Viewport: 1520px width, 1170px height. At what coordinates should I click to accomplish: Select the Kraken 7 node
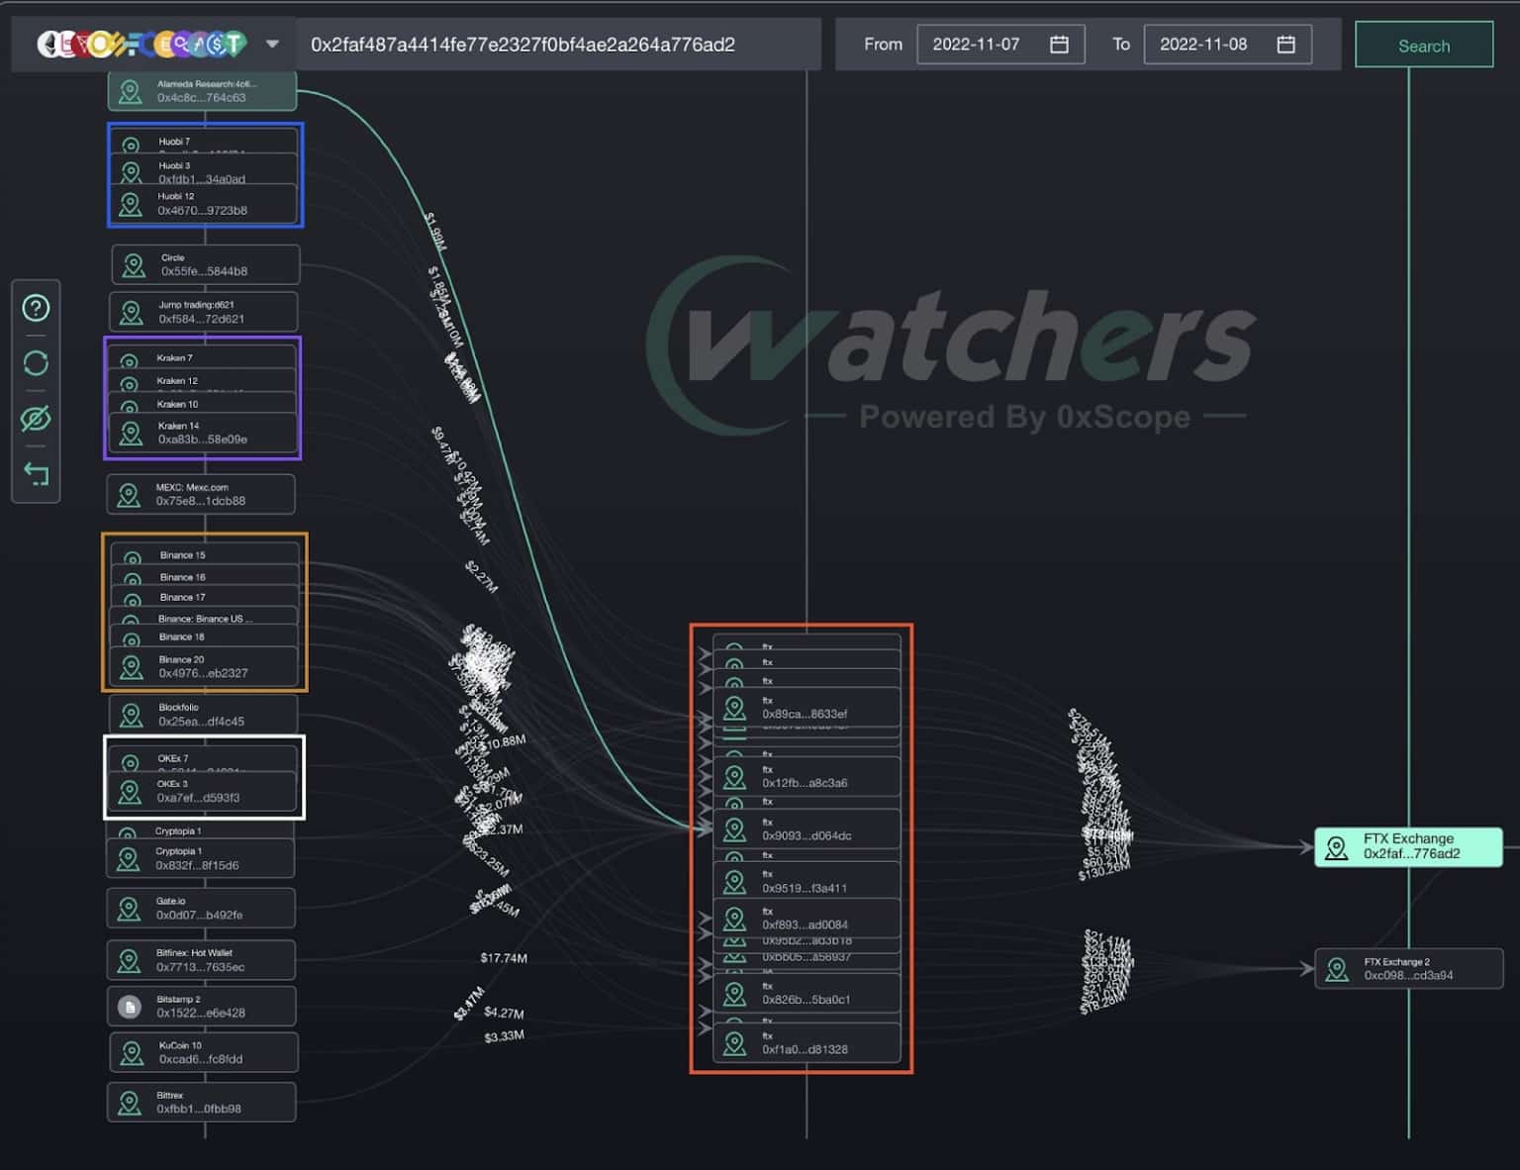(203, 356)
